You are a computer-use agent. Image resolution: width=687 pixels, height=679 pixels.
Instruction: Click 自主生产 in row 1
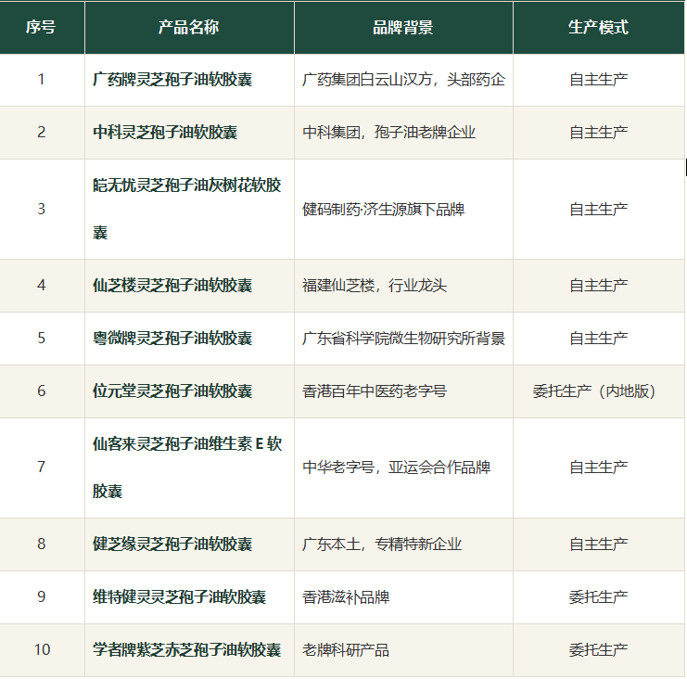[x=599, y=80]
